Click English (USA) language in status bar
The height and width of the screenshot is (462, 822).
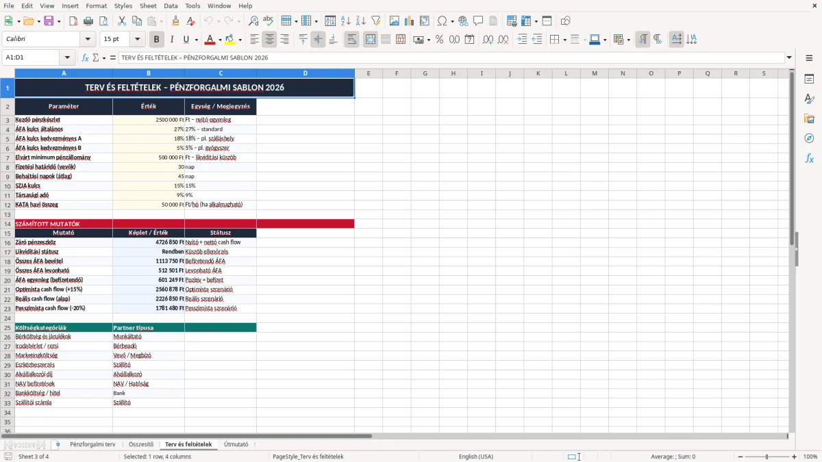475,457
